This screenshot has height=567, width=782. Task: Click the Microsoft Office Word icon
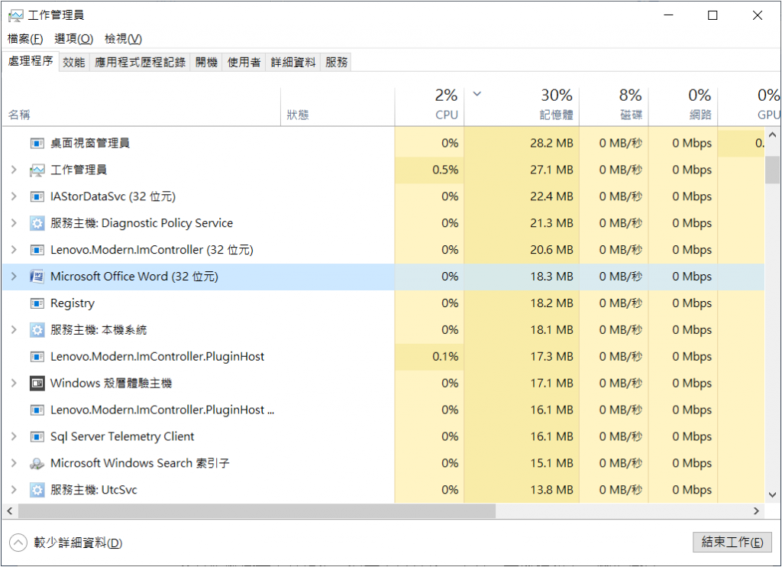coord(37,277)
